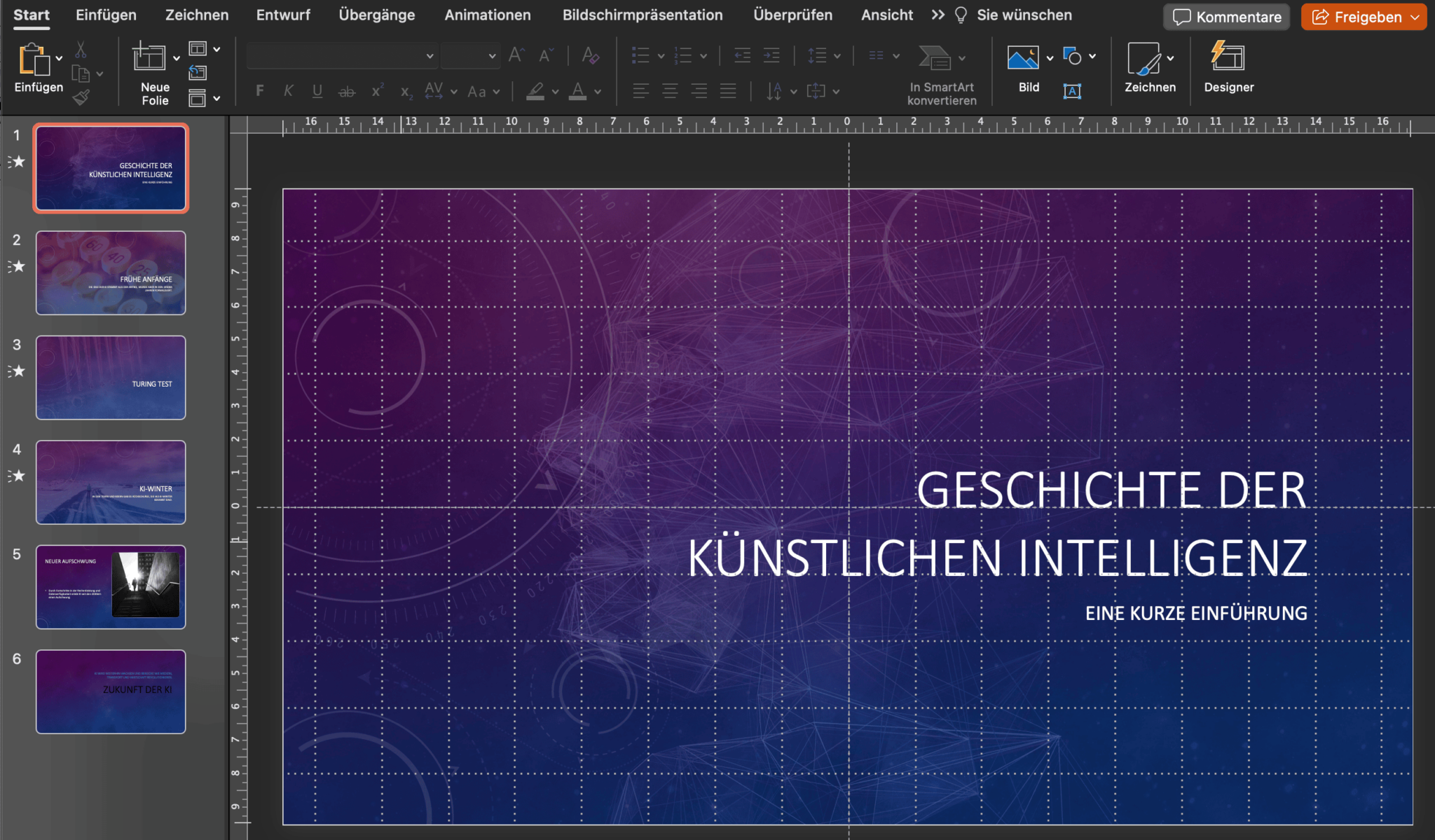This screenshot has height=840, width=1435.
Task: Open the Bildschirmpräsentation tab
Action: (643, 15)
